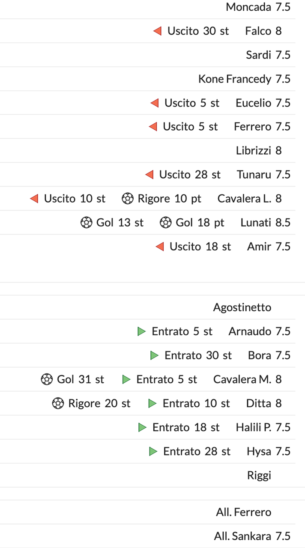Select the Agostinetto bench player row
The width and height of the screenshot is (305, 548).
242,307
